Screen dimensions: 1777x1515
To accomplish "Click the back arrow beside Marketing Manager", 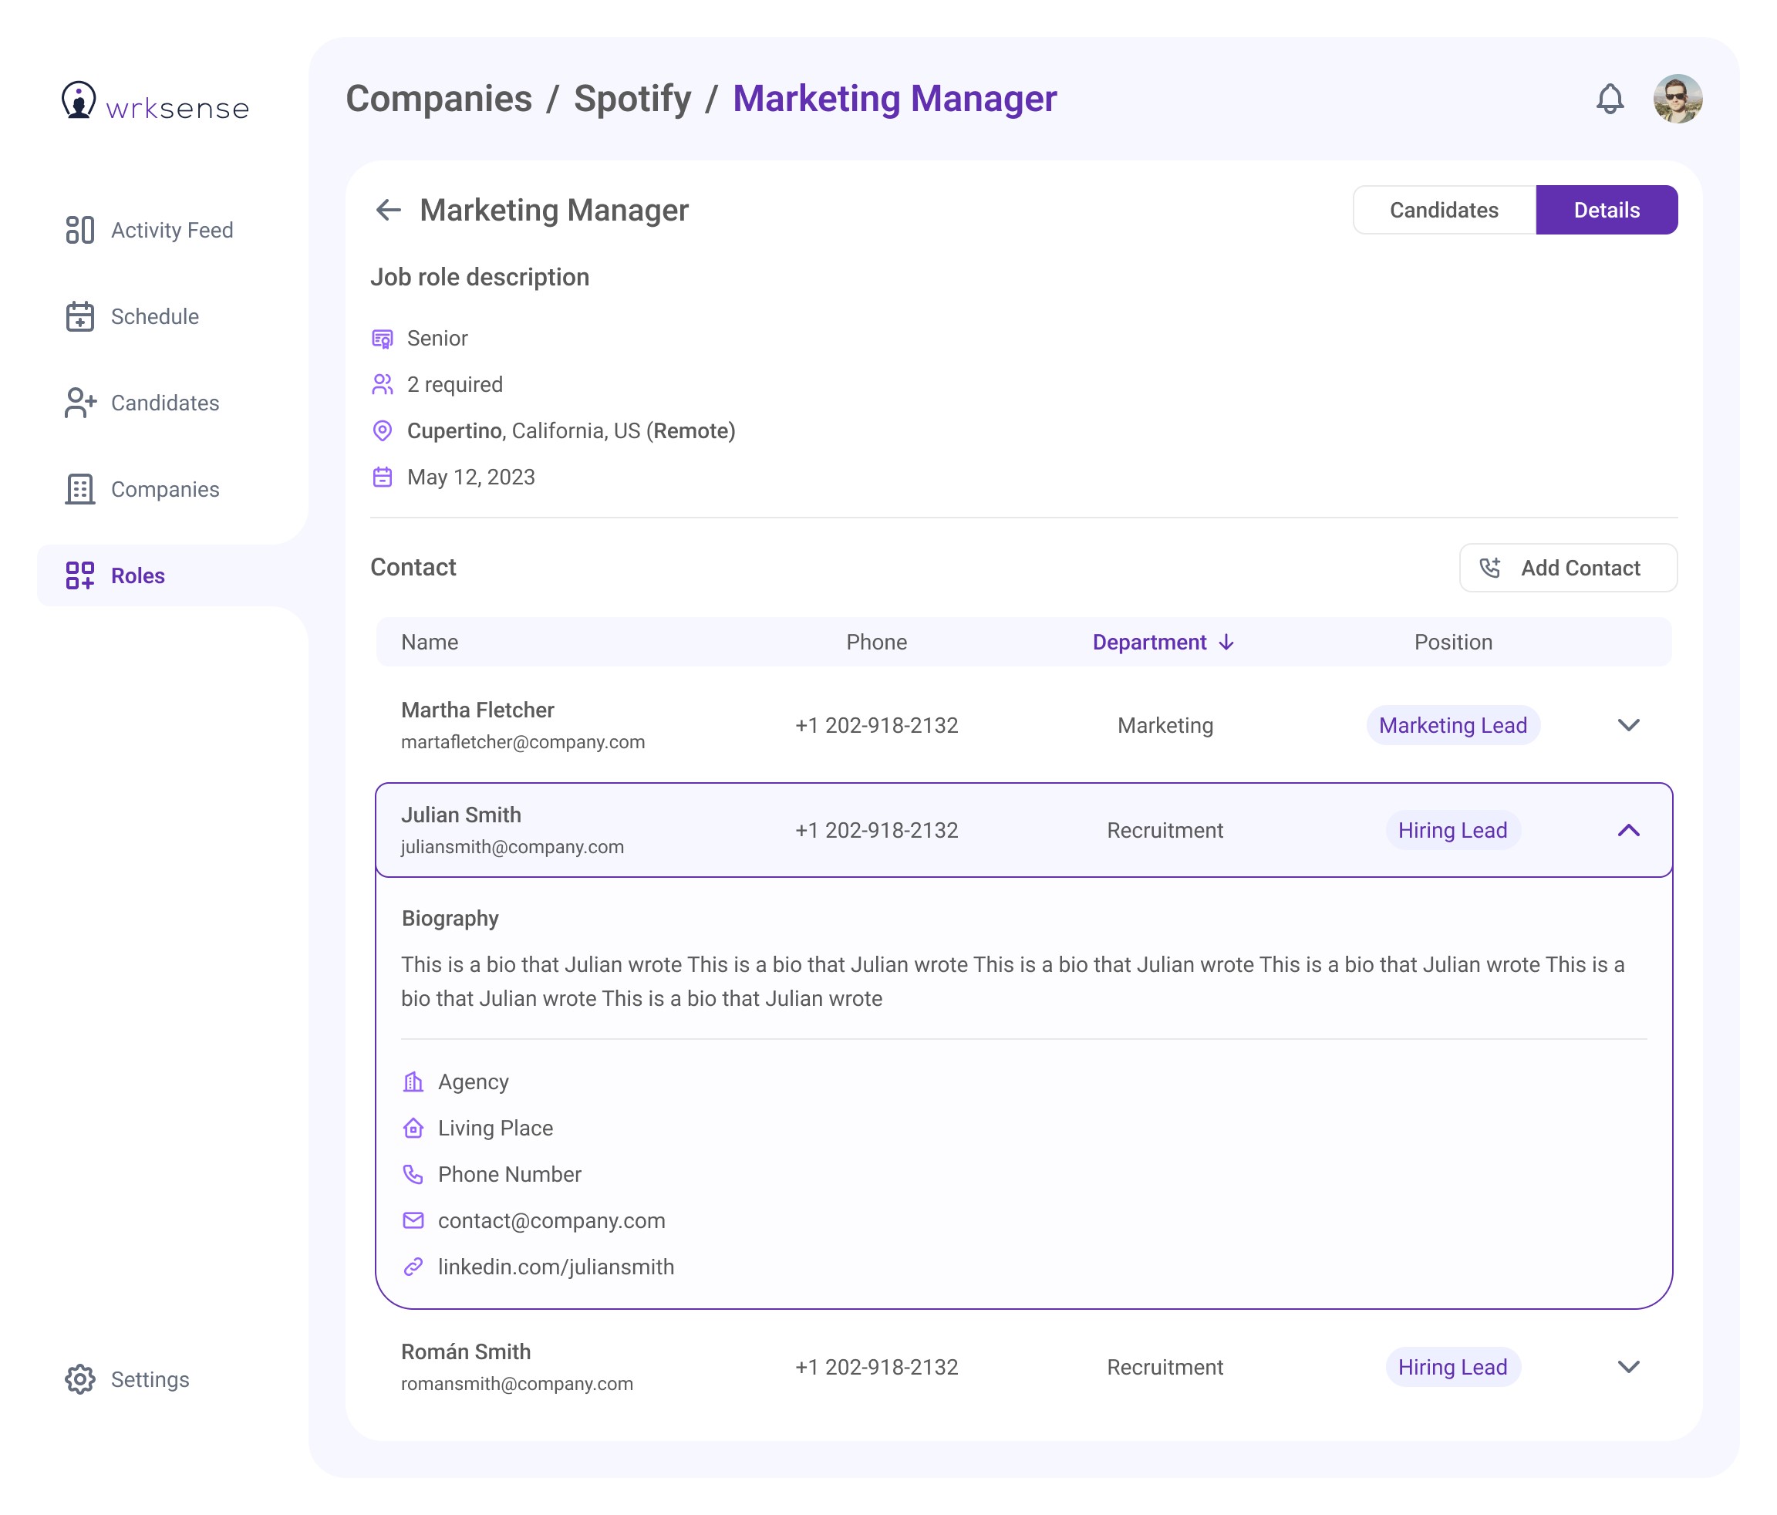I will click(389, 210).
